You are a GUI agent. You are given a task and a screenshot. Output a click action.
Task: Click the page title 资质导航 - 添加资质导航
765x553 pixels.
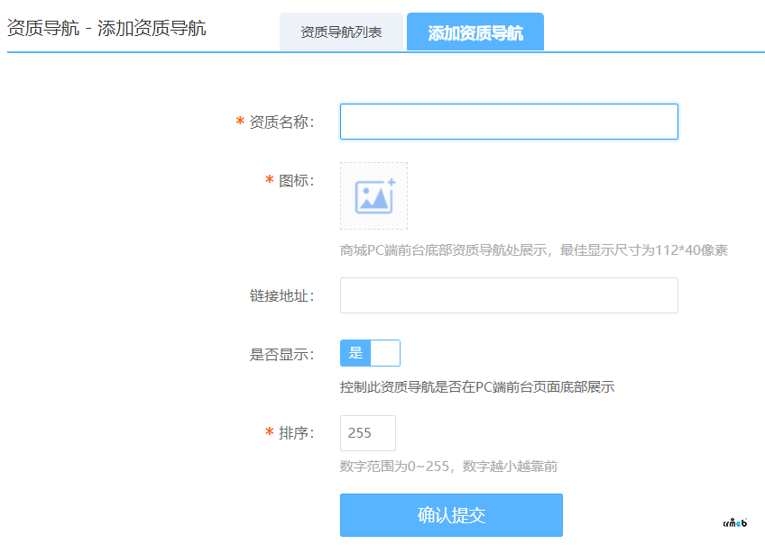coord(106,28)
